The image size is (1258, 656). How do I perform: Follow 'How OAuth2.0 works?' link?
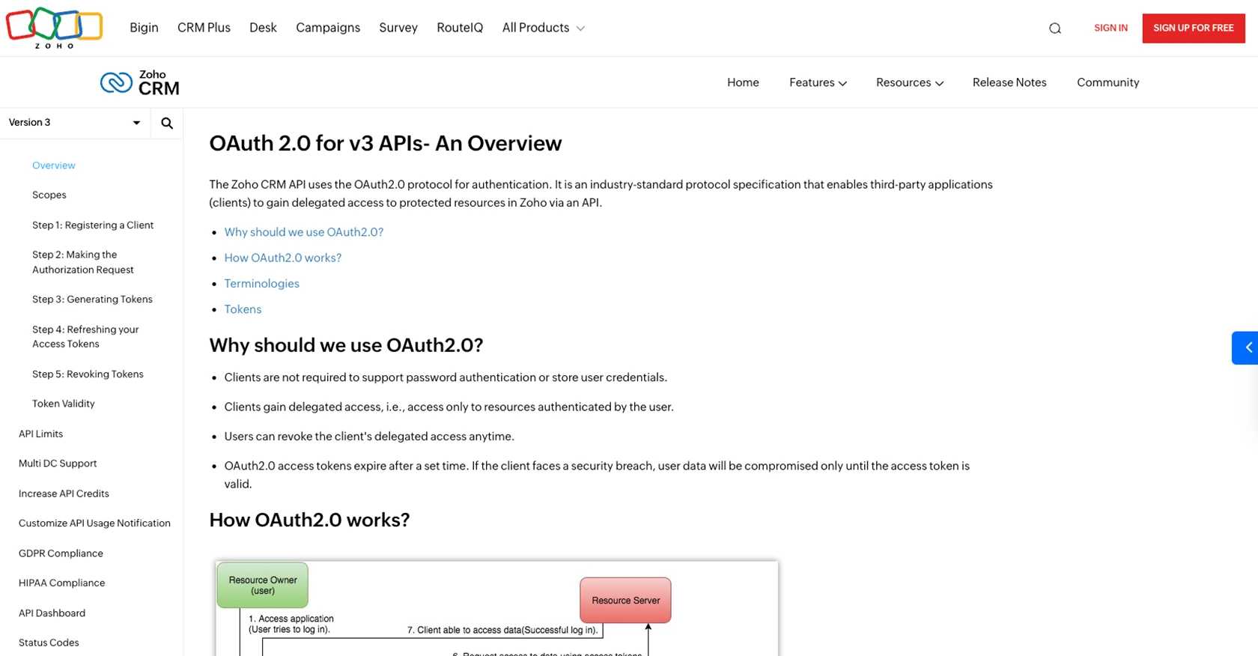(x=283, y=258)
